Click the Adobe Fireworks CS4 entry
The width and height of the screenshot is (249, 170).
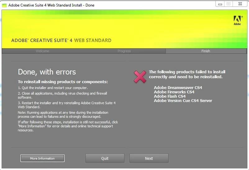pos(174,92)
